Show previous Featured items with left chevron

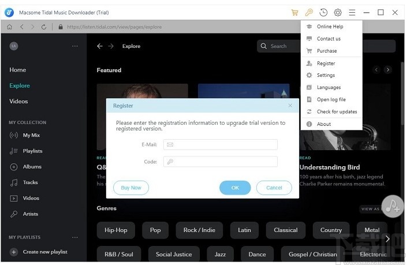tap(376, 69)
